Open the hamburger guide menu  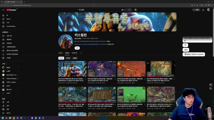[3, 10]
